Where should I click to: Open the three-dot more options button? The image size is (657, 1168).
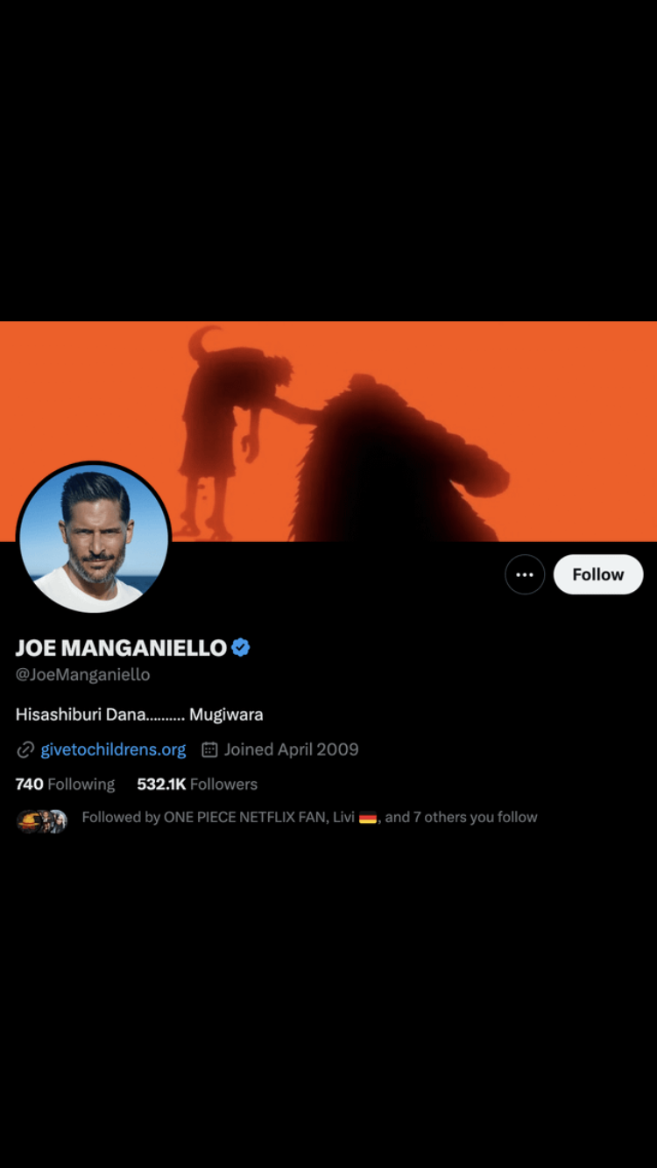coord(525,574)
